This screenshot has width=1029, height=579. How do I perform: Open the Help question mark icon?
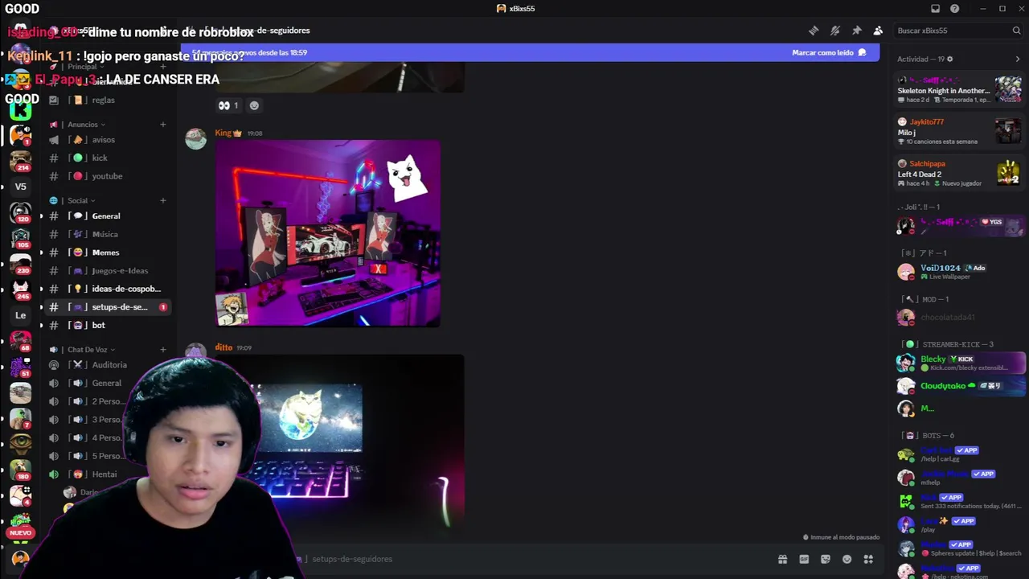coord(954,9)
